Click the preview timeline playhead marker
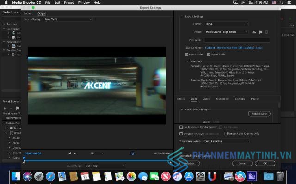The image size is (296, 184). tap(24, 158)
